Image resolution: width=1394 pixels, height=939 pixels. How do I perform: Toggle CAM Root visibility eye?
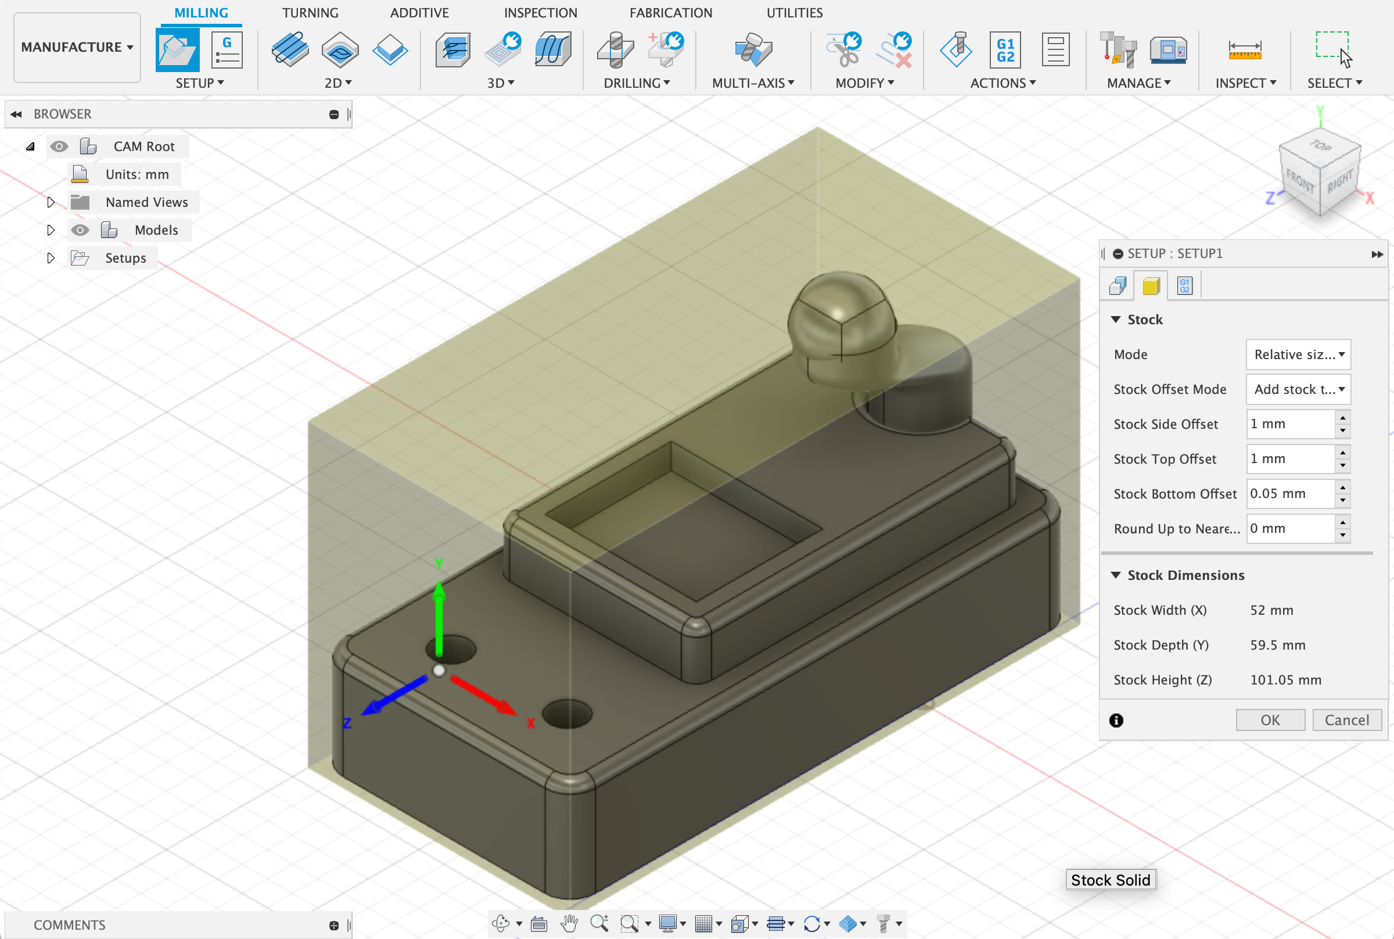click(x=59, y=146)
